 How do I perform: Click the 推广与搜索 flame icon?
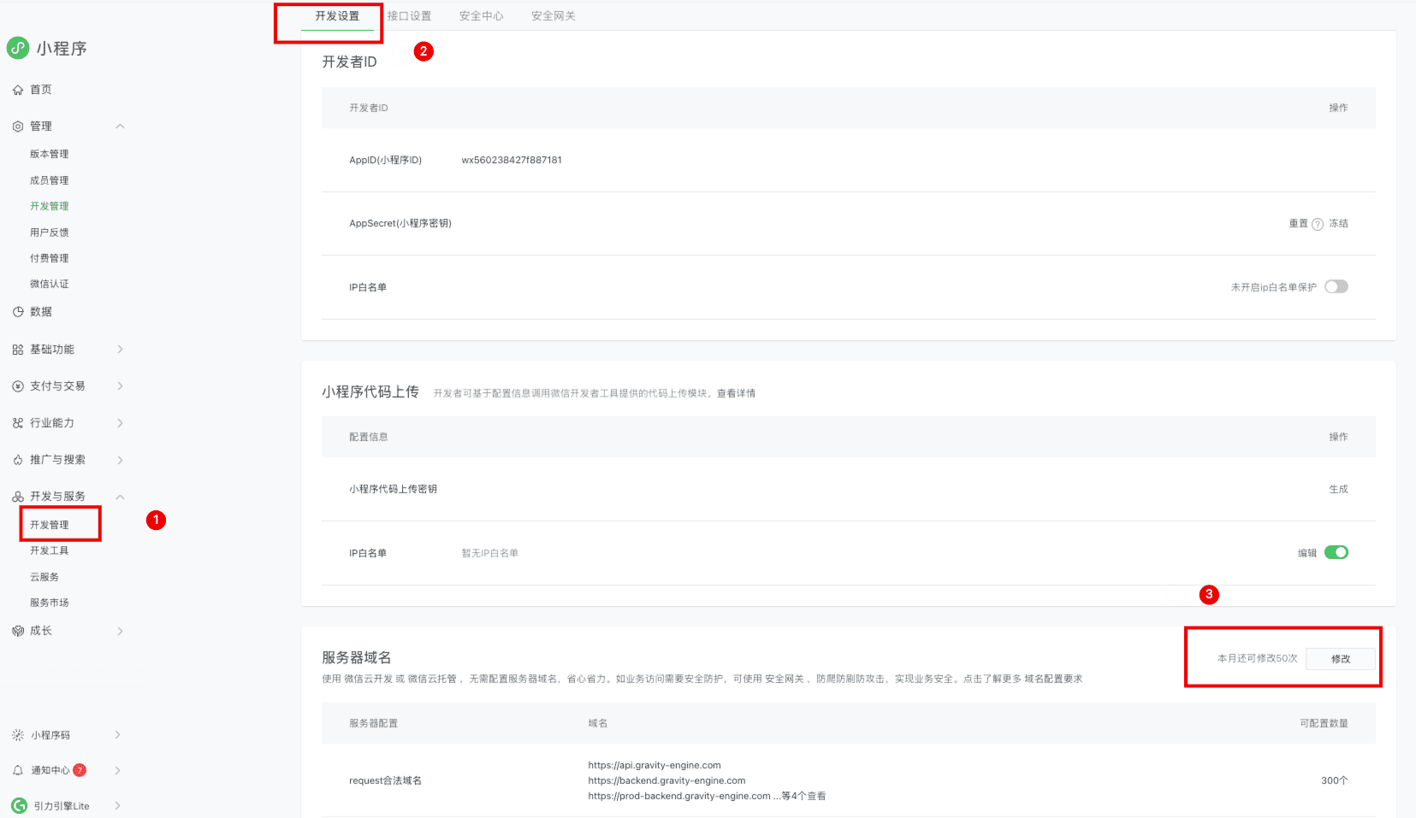tap(18, 460)
